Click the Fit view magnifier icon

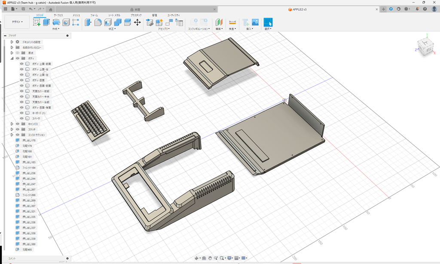(x=222, y=258)
